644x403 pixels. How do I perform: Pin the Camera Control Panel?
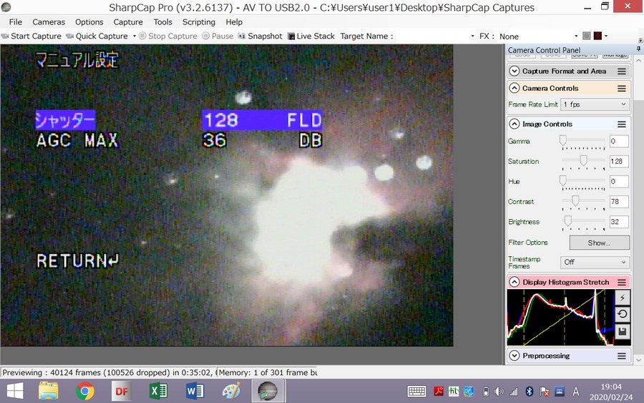pos(638,49)
